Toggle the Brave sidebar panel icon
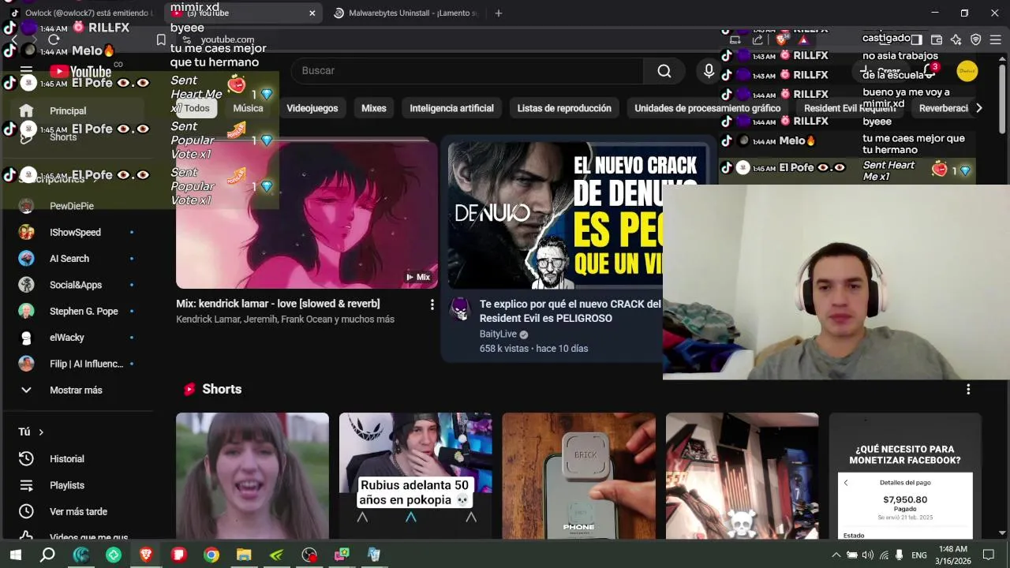Image resolution: width=1010 pixels, height=568 pixels. tap(916, 39)
